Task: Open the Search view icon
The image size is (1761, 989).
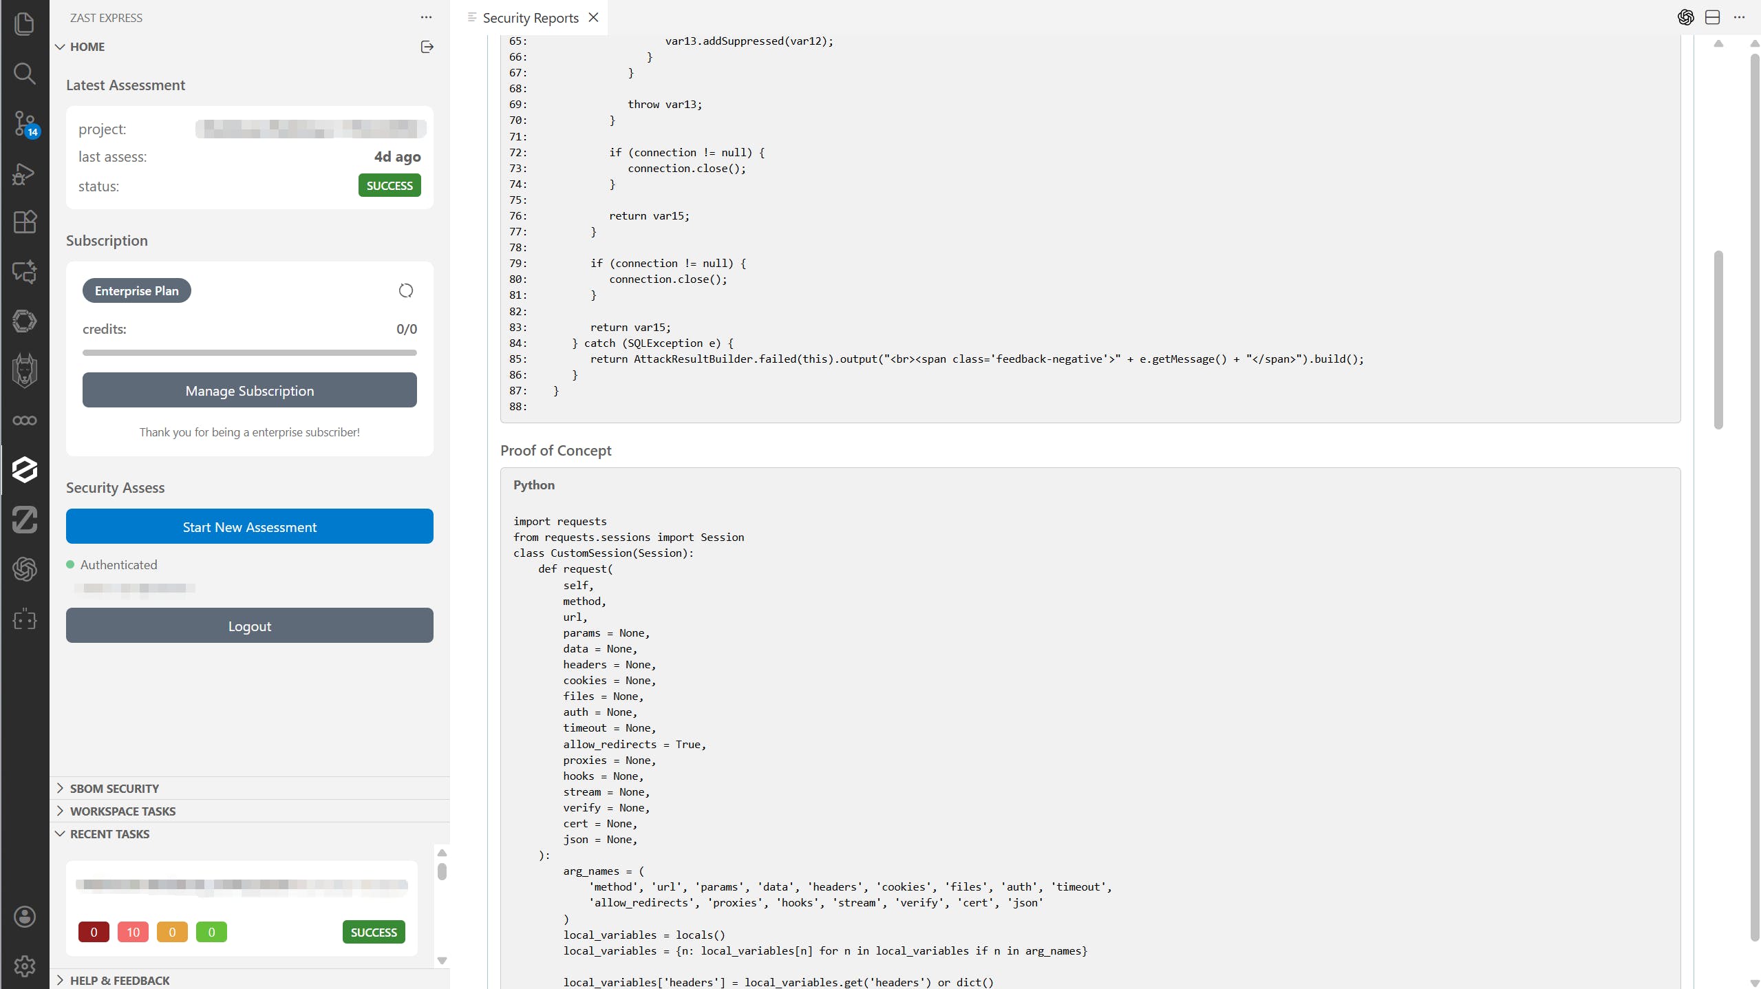Action: click(24, 73)
